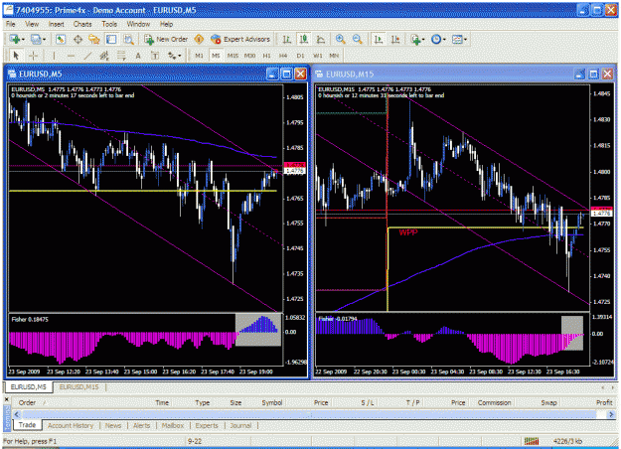Click the connection status bars indicator
This screenshot has width=621, height=449.
(532, 441)
